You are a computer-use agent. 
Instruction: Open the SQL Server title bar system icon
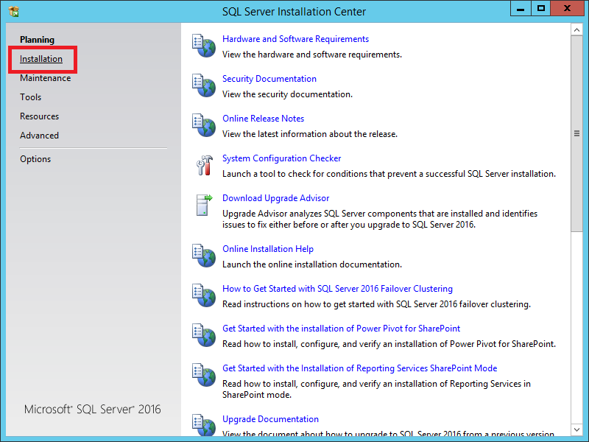click(x=13, y=11)
